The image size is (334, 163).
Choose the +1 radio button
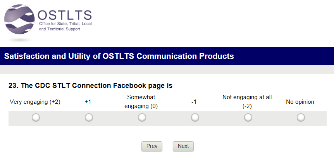point(89,117)
